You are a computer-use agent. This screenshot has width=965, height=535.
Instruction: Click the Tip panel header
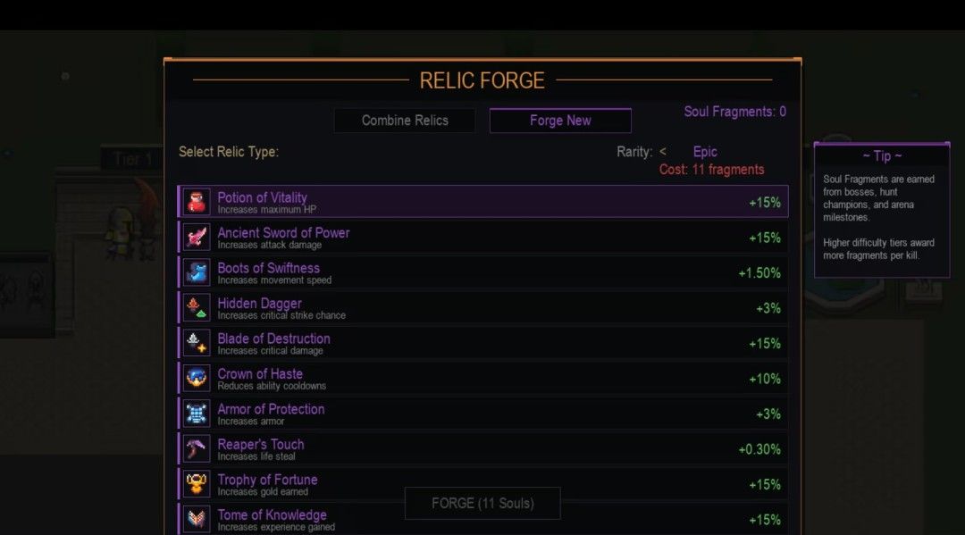click(x=881, y=155)
